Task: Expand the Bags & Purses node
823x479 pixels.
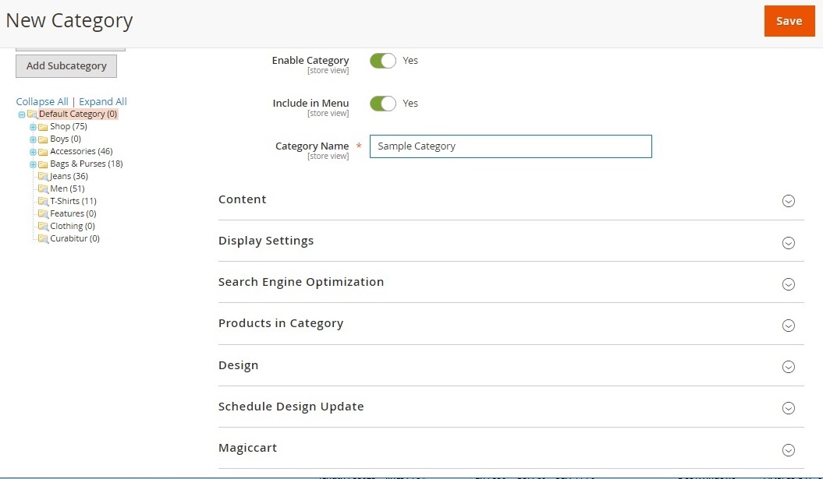Action: click(x=33, y=164)
